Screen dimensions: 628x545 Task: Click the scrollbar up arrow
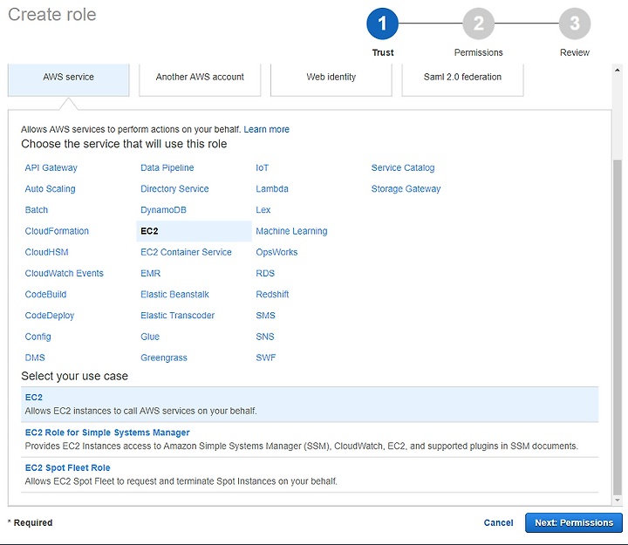(618, 70)
